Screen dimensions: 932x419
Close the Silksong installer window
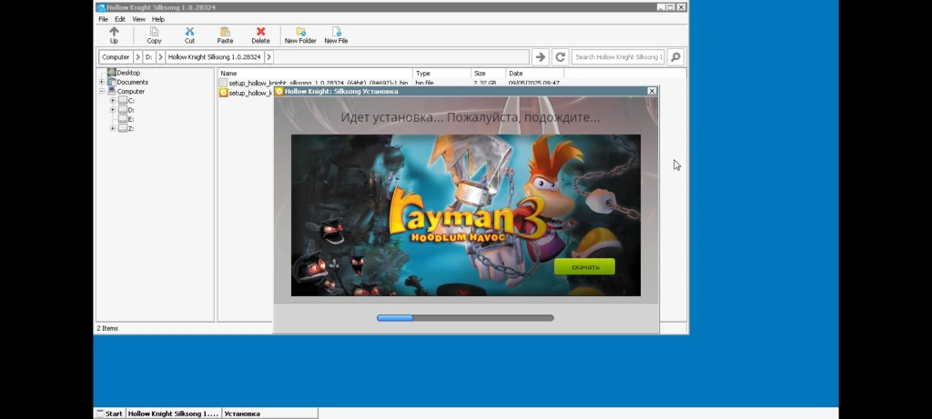pos(652,91)
